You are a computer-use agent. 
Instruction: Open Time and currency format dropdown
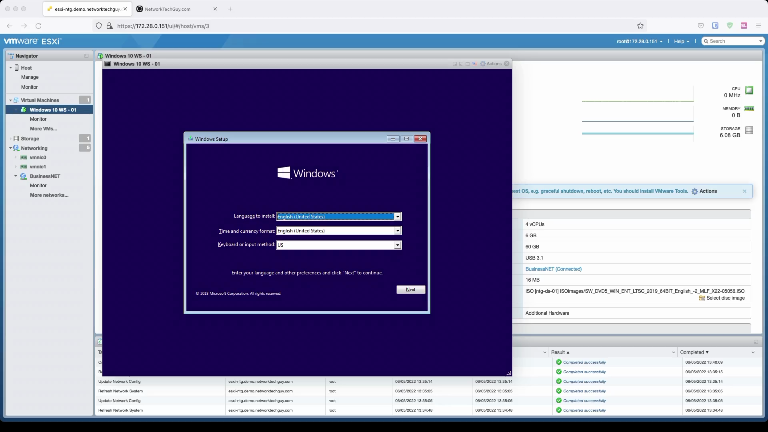coord(398,231)
